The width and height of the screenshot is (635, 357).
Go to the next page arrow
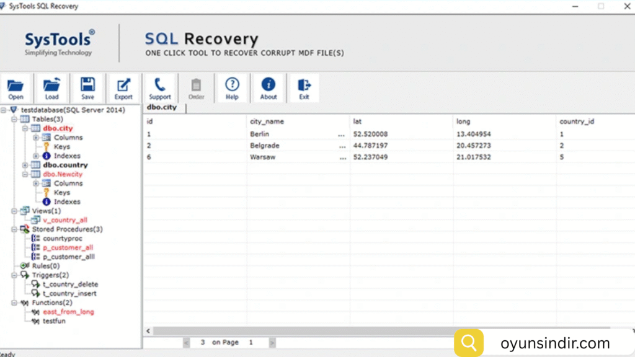272,342
